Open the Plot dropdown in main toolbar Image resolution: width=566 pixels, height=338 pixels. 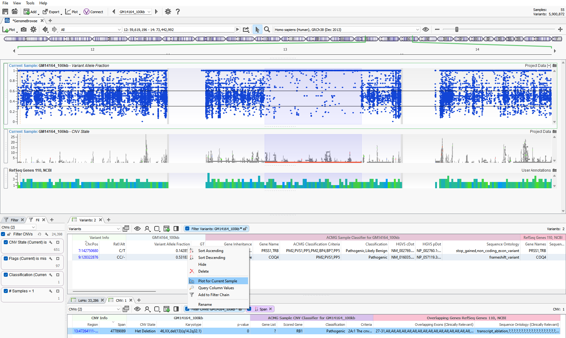pos(73,12)
